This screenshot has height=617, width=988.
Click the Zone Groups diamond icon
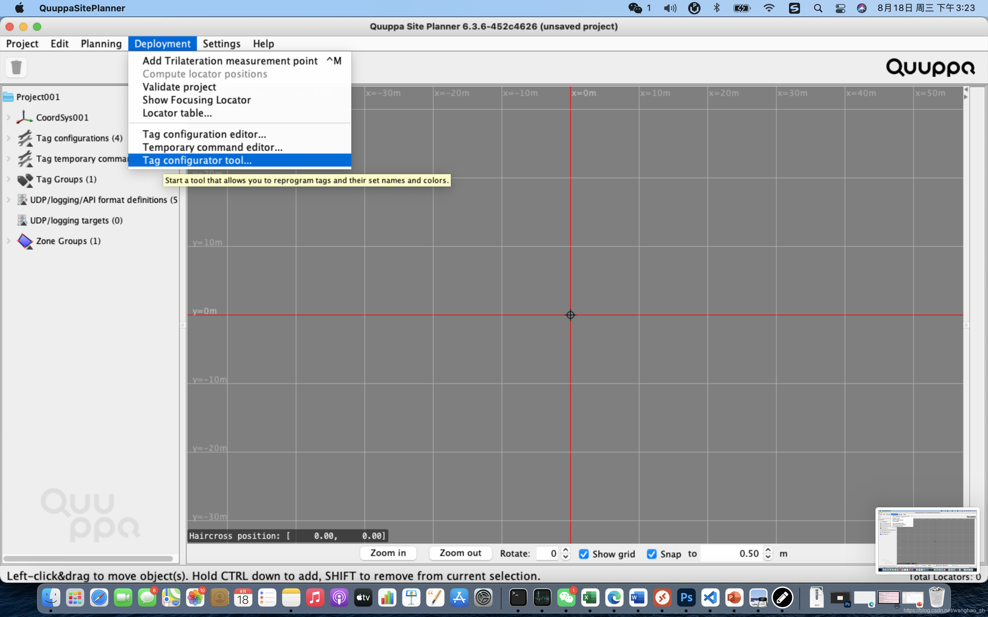tap(25, 241)
